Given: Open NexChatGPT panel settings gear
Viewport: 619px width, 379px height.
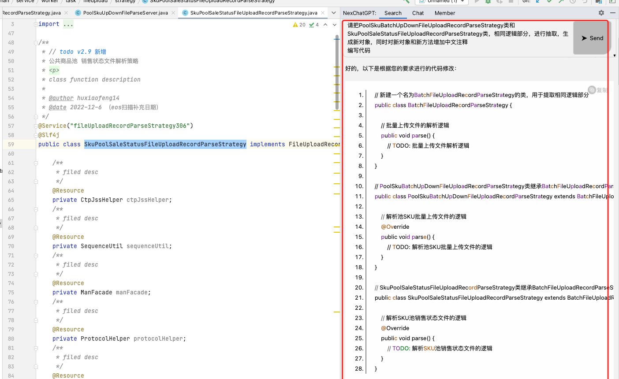Looking at the screenshot, I should coord(601,13).
